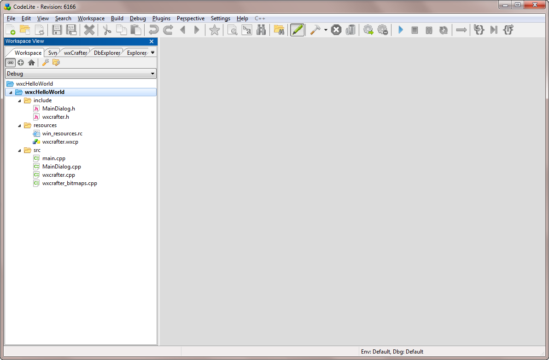Switch to the Explorer tab
The height and width of the screenshot is (360, 549).
(x=136, y=53)
